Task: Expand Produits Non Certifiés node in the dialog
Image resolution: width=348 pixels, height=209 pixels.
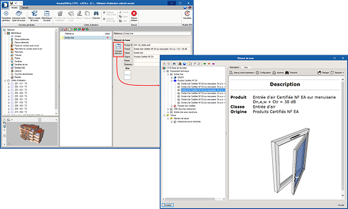Action: click(172, 106)
